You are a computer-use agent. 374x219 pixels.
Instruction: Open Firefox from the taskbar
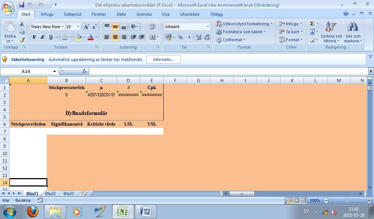pyautogui.click(x=33, y=212)
